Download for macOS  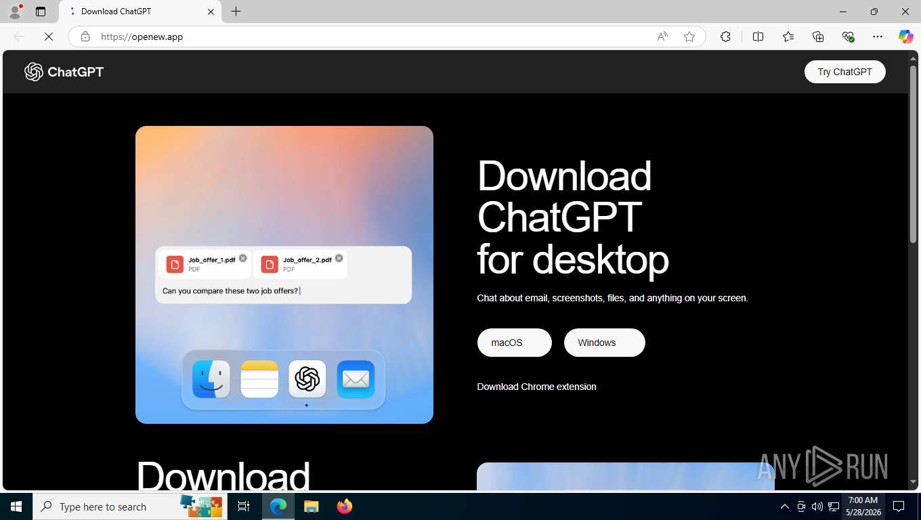515,343
